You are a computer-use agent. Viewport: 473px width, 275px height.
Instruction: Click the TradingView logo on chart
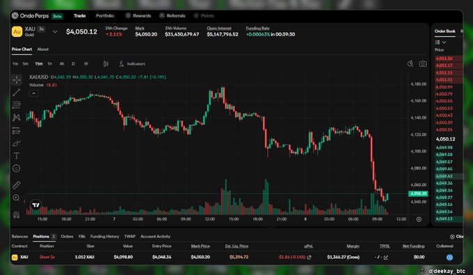tap(35, 205)
